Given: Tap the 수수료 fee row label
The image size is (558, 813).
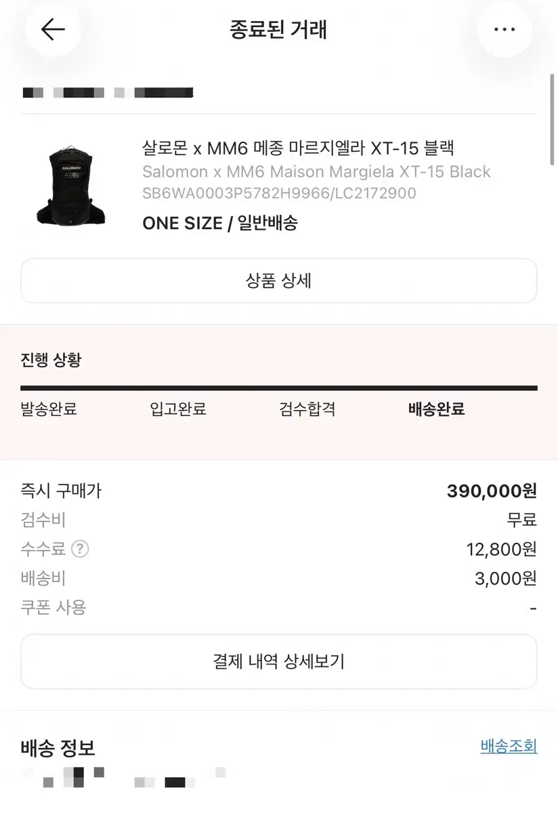Looking at the screenshot, I should tap(43, 549).
